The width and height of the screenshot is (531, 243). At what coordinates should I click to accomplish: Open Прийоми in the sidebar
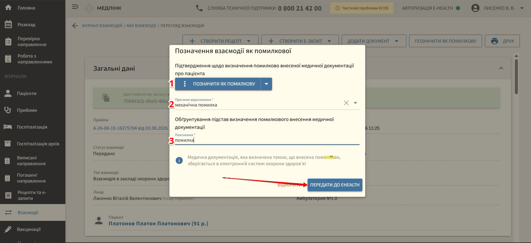pos(32,110)
